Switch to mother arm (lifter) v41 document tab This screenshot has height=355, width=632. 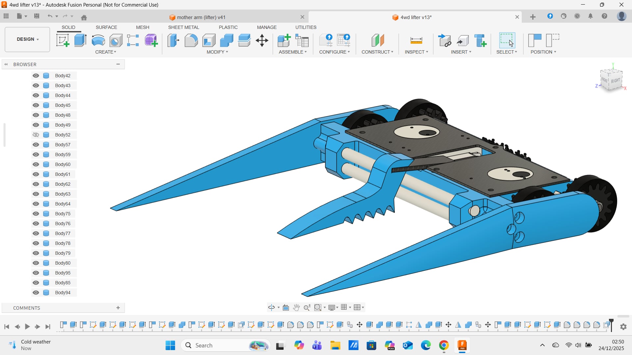pos(201,17)
